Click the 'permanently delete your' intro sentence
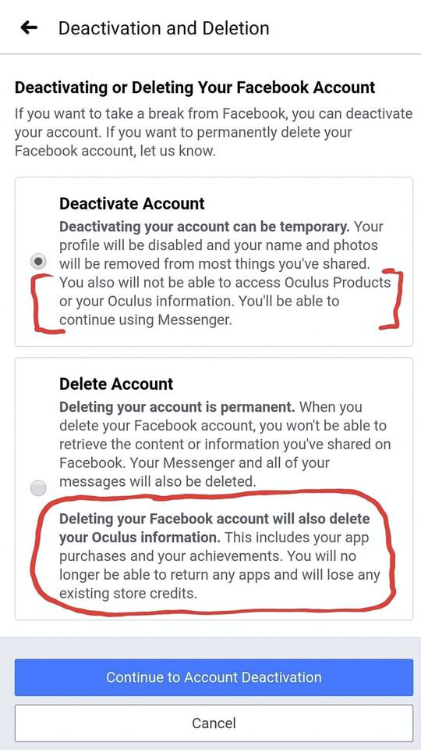421x750 pixels. coord(183,141)
